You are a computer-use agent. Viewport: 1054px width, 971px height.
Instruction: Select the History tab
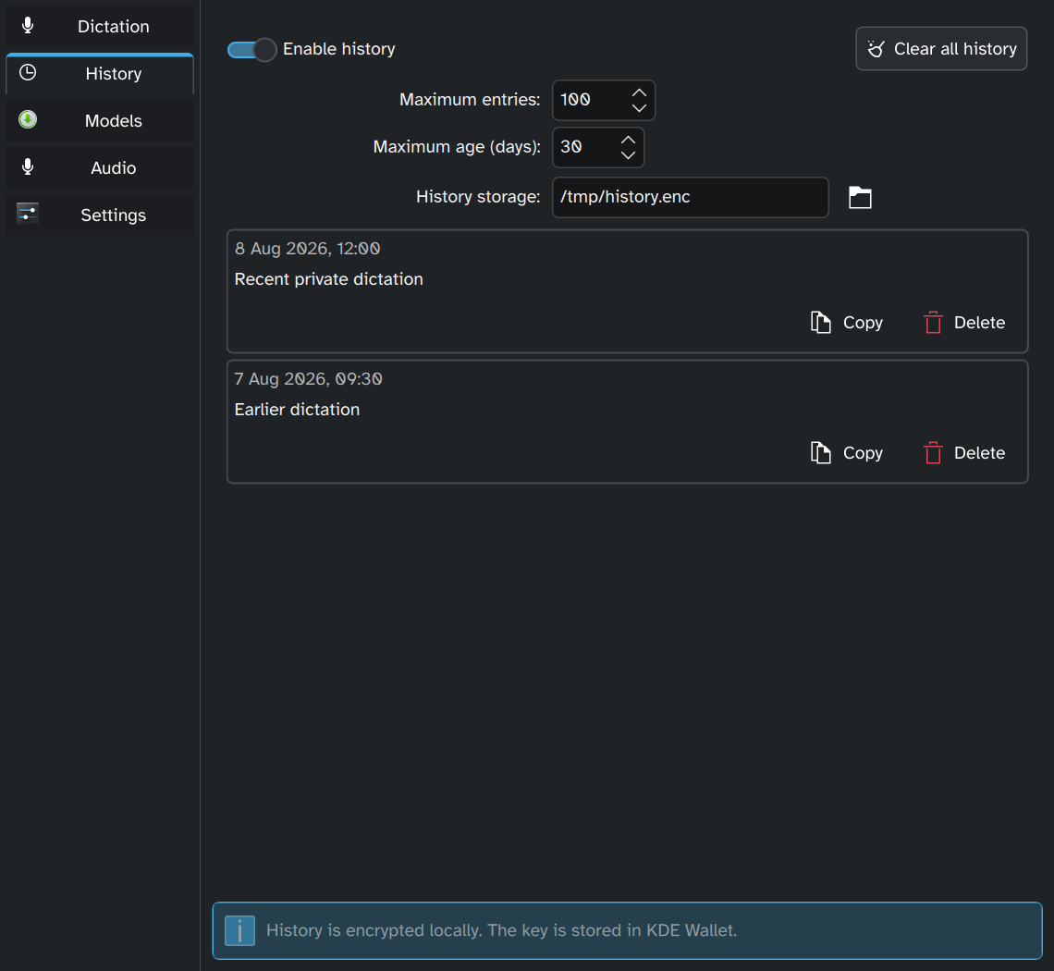[100, 73]
